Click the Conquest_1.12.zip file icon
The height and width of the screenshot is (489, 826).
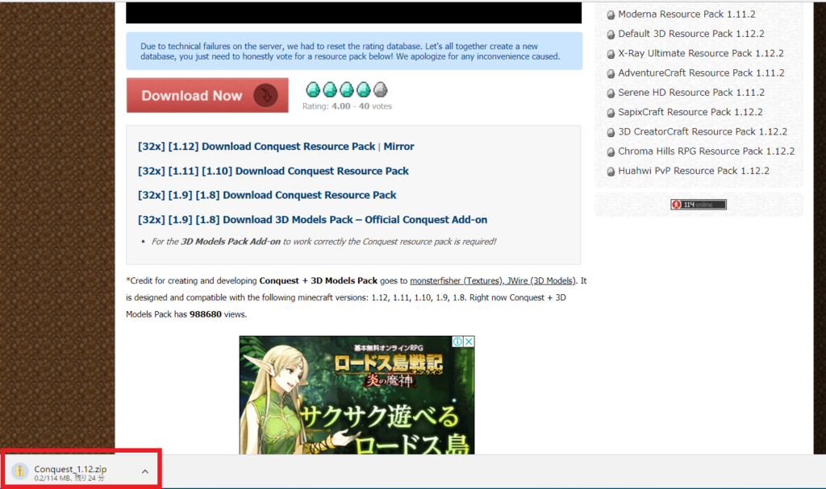pyautogui.click(x=21, y=471)
